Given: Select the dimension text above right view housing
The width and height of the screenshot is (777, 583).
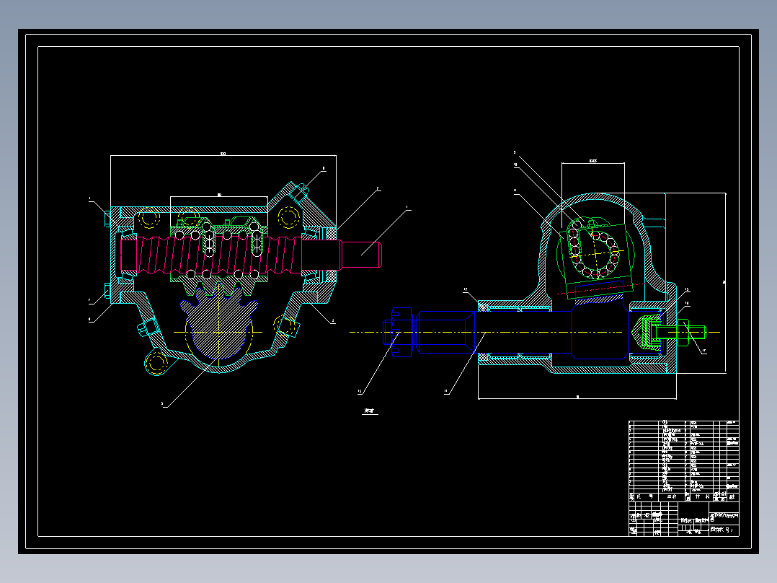Looking at the screenshot, I should pos(593,161).
